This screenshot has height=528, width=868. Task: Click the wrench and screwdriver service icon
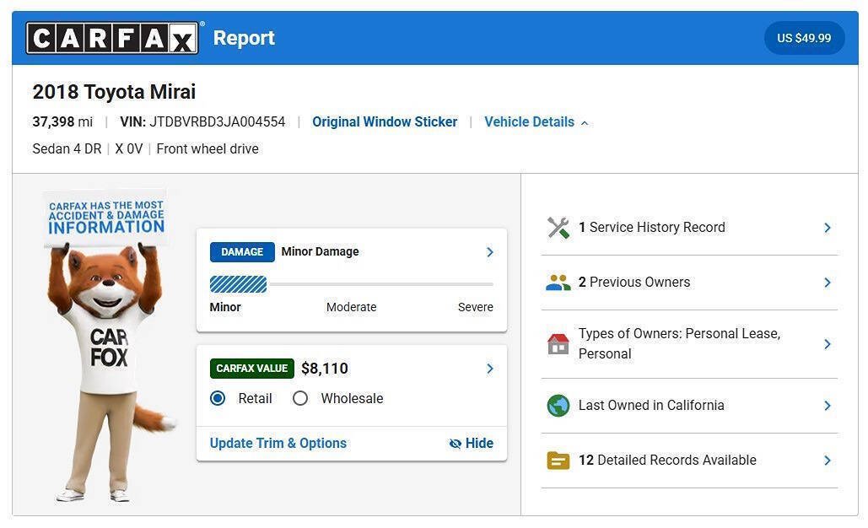coord(558,228)
